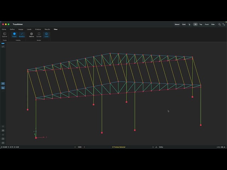Image resolution: width=227 pixels, height=170 pixels.
Task: Open the search magnifier
Action: click(220, 24)
